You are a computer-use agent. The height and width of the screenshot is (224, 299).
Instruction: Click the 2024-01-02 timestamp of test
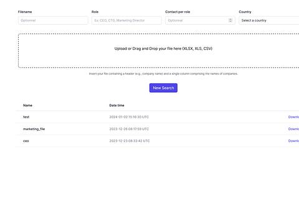click(x=129, y=117)
